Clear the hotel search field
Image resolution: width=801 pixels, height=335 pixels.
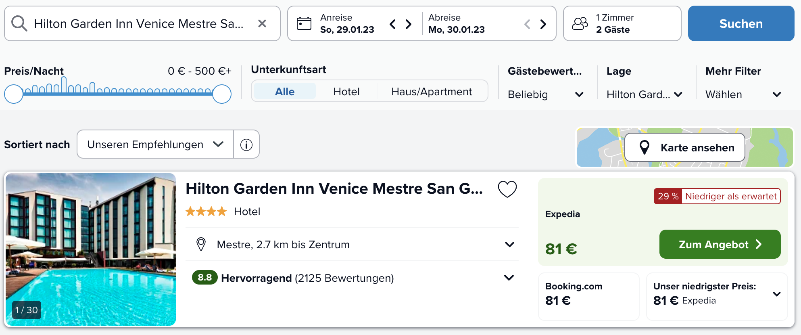[262, 23]
